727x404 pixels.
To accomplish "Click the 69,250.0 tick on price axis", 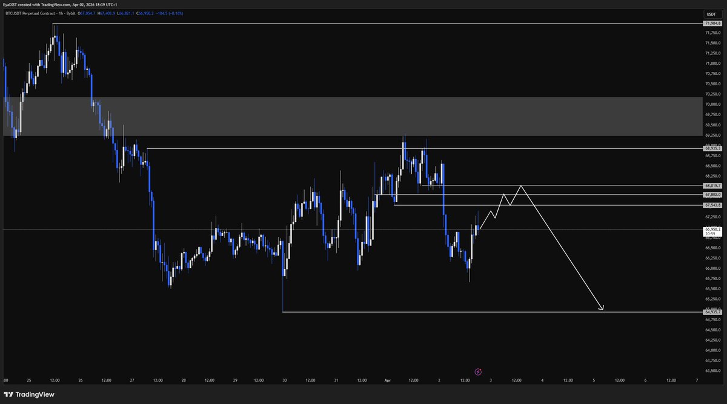I will (712, 135).
